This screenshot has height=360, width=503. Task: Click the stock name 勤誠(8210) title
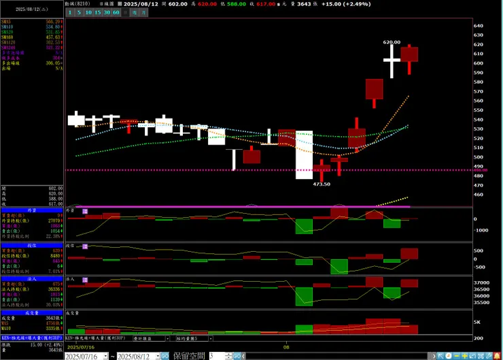(77, 4)
